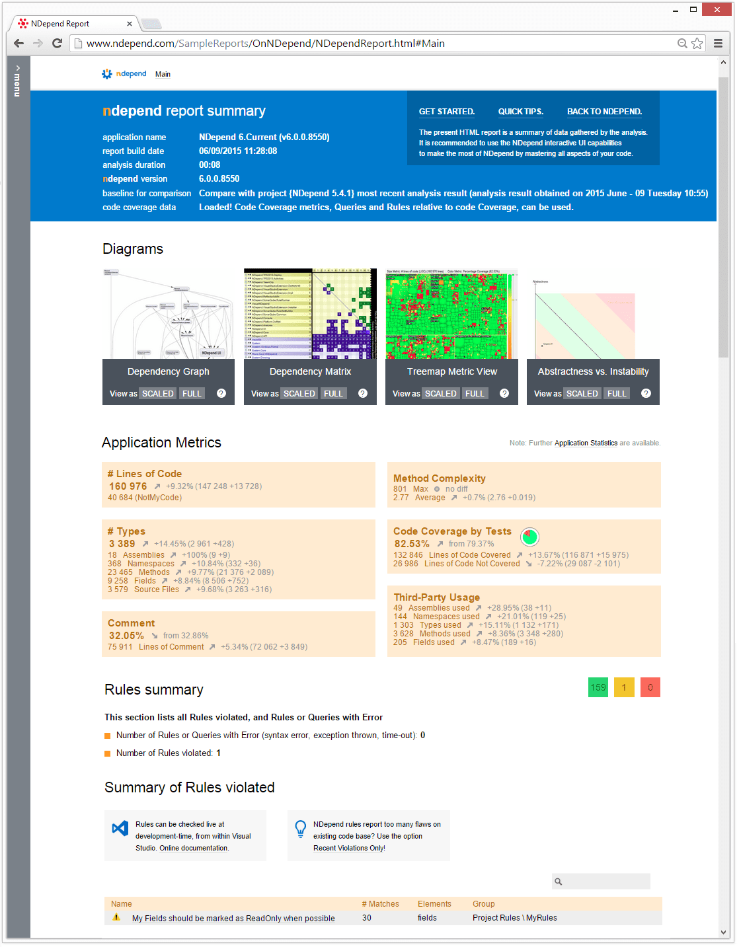Click the Visual Studio icon in rules tip
Viewport: 739px width, 947px height.
(120, 828)
